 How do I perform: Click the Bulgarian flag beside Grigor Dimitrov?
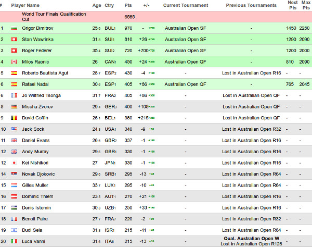pyautogui.click(x=14, y=28)
